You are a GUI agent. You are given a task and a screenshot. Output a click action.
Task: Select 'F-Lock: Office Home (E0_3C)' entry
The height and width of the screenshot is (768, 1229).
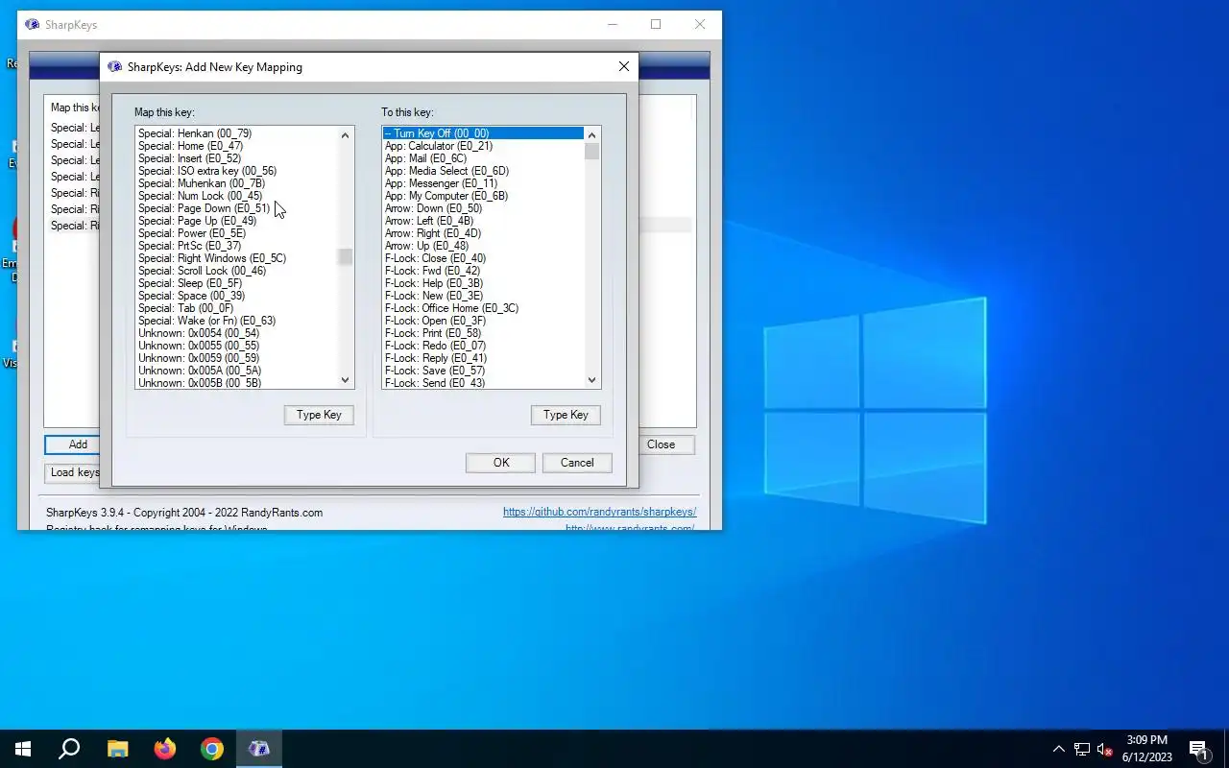point(483,308)
